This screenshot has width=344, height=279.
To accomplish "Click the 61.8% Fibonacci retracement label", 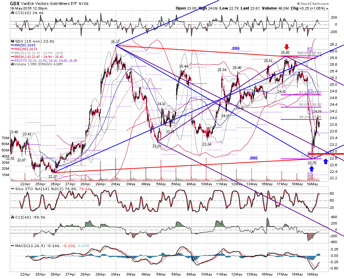I will 310,92.
